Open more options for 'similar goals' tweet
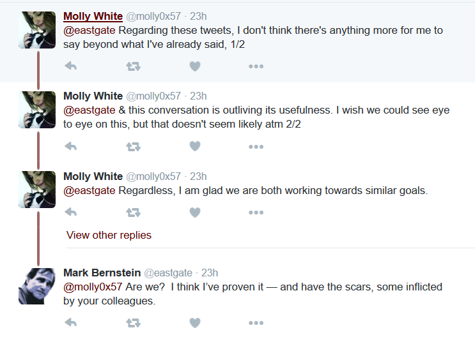Screen dimensions: 475x337 (x=256, y=213)
